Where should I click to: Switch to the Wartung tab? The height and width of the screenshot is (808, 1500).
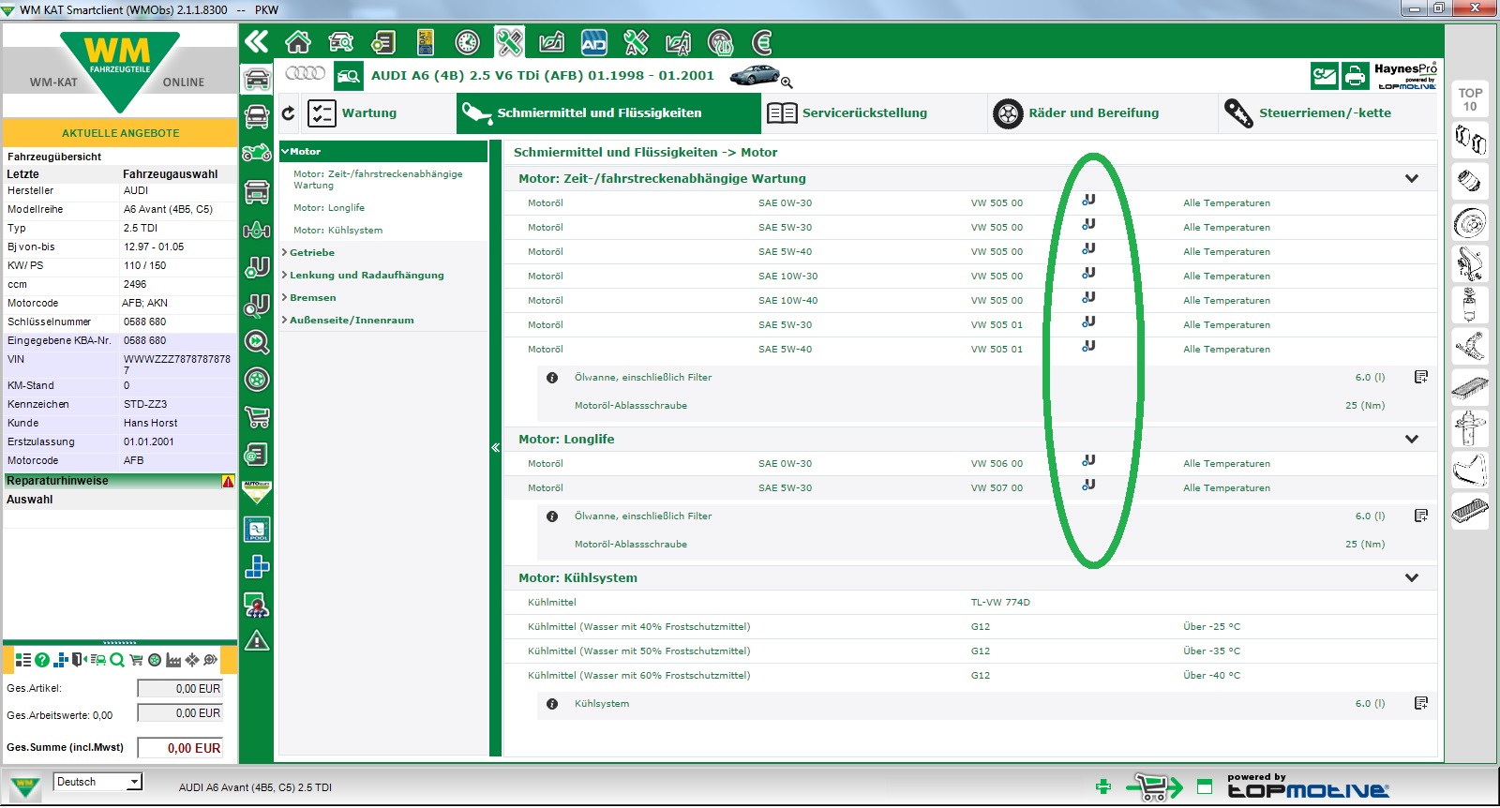[x=379, y=113]
